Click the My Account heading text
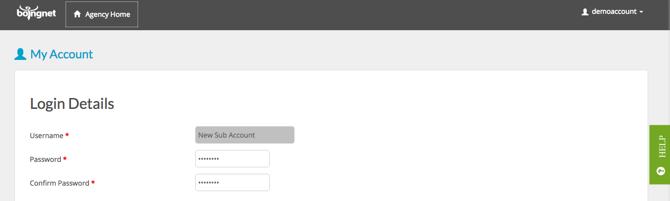 62,54
